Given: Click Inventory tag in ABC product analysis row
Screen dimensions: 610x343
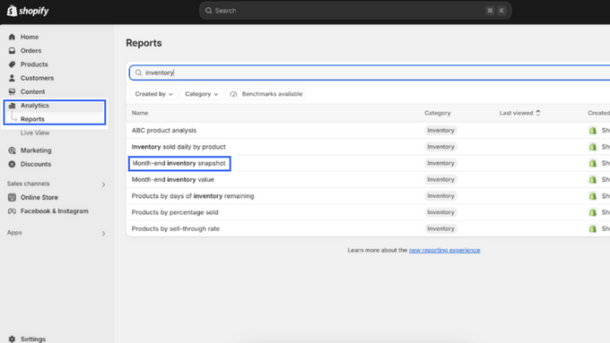Looking at the screenshot, I should pyautogui.click(x=440, y=131).
